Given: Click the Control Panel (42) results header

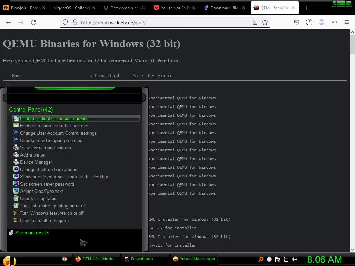Looking at the screenshot, I should [31, 109].
